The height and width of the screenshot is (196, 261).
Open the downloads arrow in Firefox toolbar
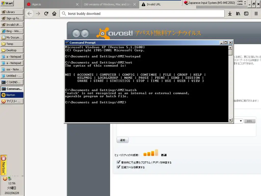coord(230,14)
